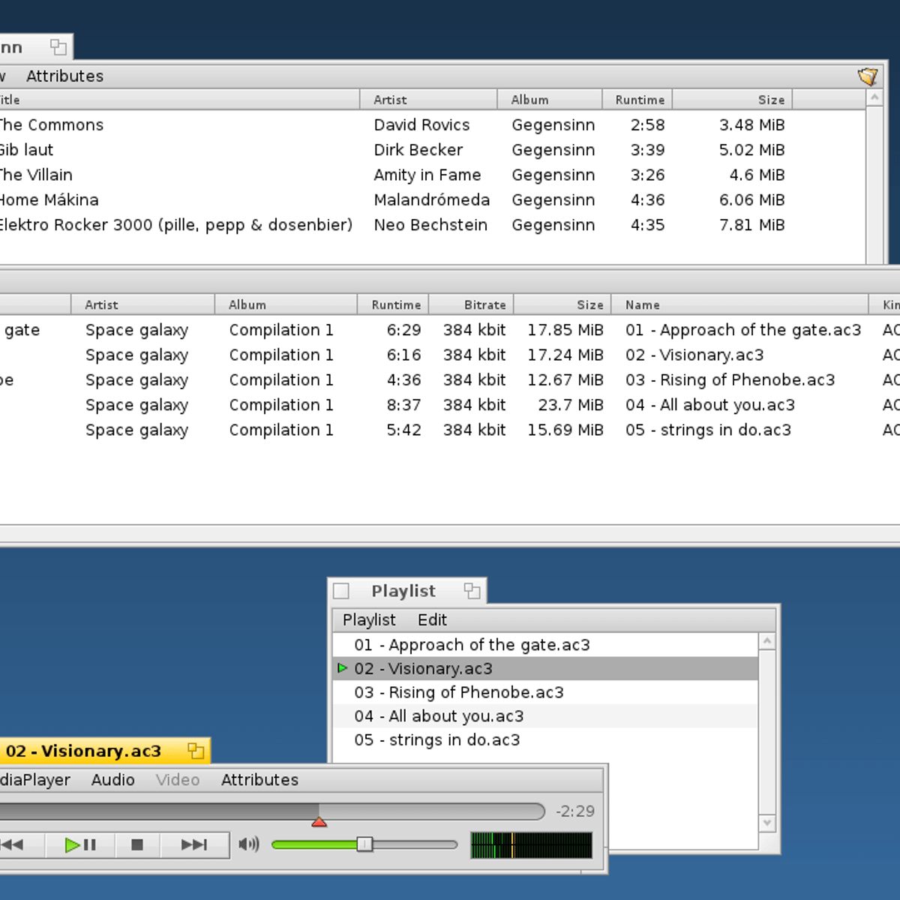The height and width of the screenshot is (900, 900).
Task: Select '03 - Rising of Phenobe.ac3' in playlist
Action: [x=458, y=692]
